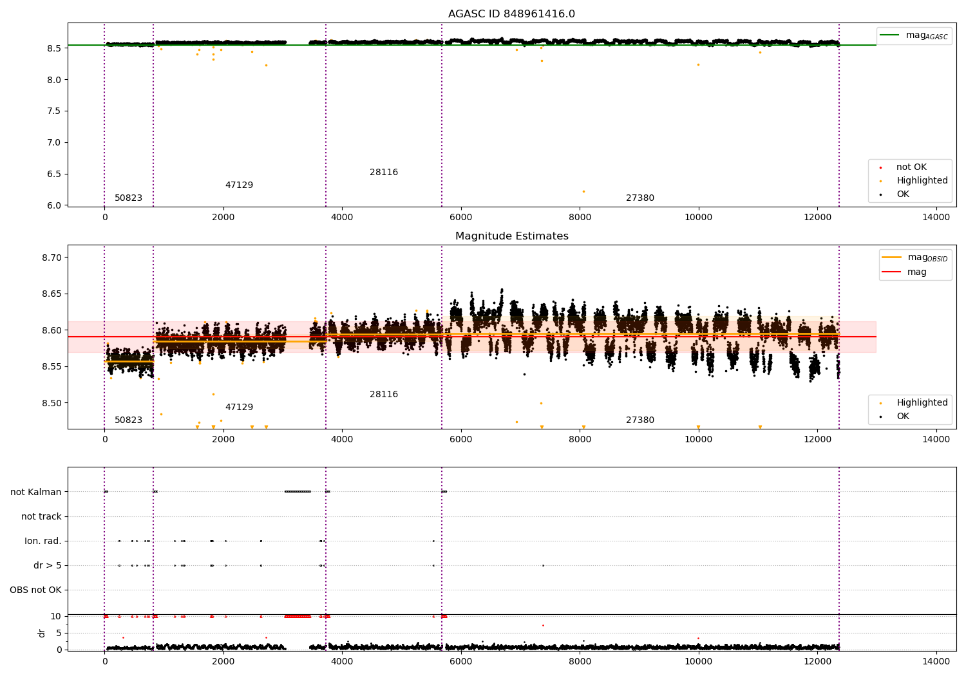Click 'Highlighted' legend entry in top plot
The height and width of the screenshot is (676, 966).
click(x=922, y=181)
